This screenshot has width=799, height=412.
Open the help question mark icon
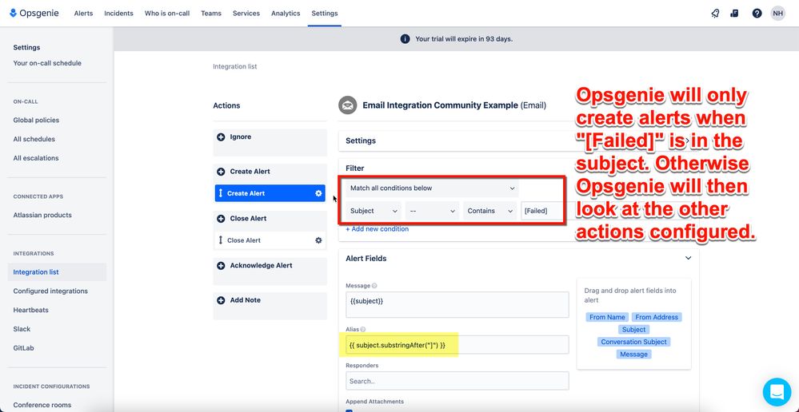tap(757, 14)
